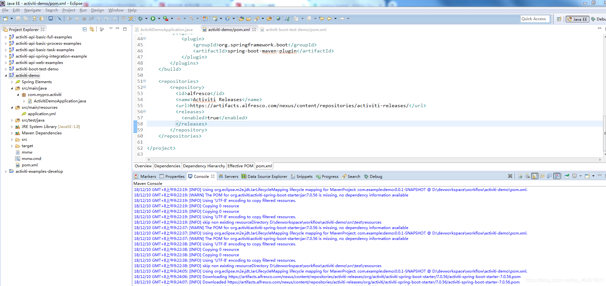
Task: Toggle Link with Editor in Project Explorer
Action: [x=92, y=29]
